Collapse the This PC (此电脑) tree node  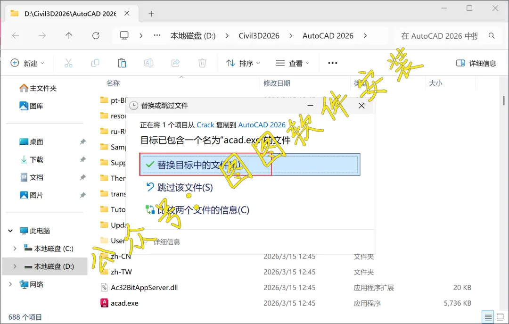(10, 231)
